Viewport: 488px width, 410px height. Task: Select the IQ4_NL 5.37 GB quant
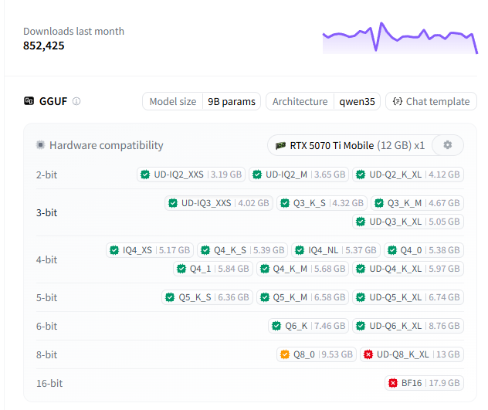pyautogui.click(x=336, y=250)
